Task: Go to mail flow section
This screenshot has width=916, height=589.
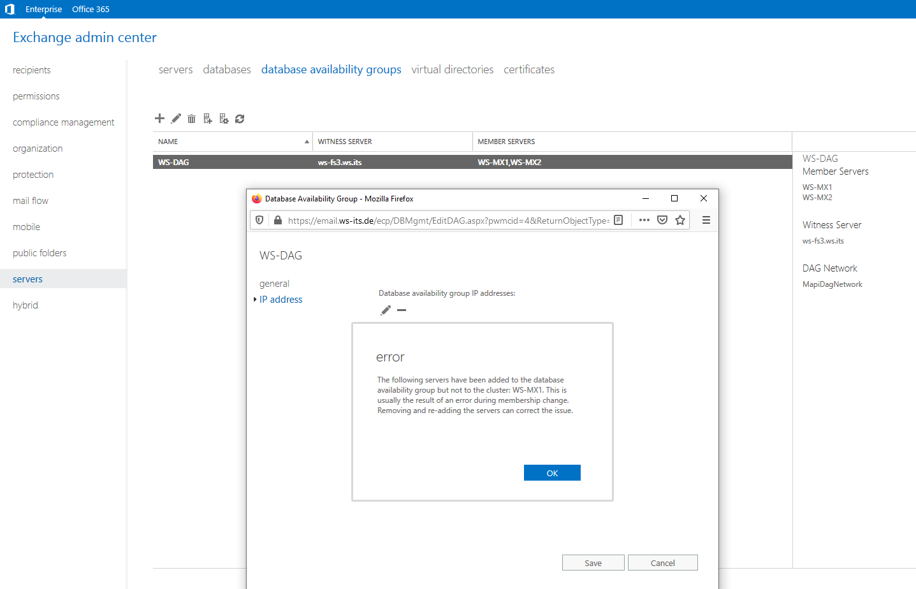Action: coord(31,201)
